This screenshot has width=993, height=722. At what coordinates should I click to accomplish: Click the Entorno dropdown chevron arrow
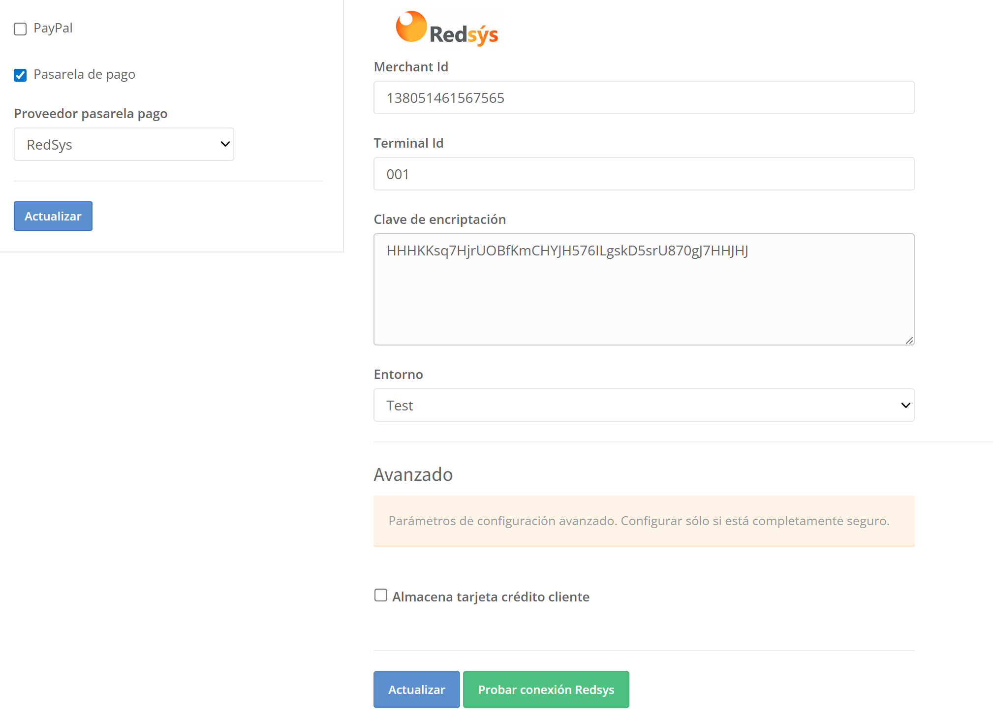pyautogui.click(x=905, y=406)
